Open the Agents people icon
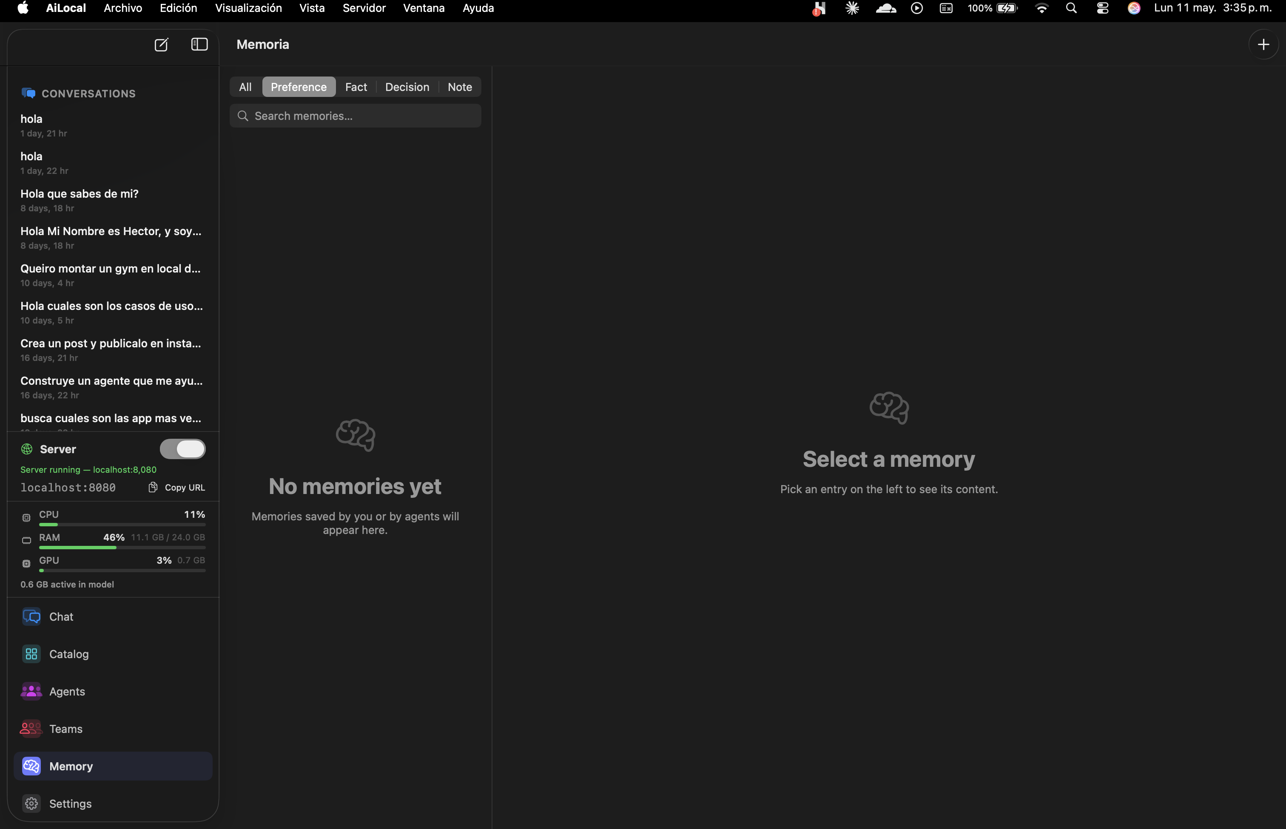This screenshot has width=1286, height=829. pyautogui.click(x=31, y=691)
